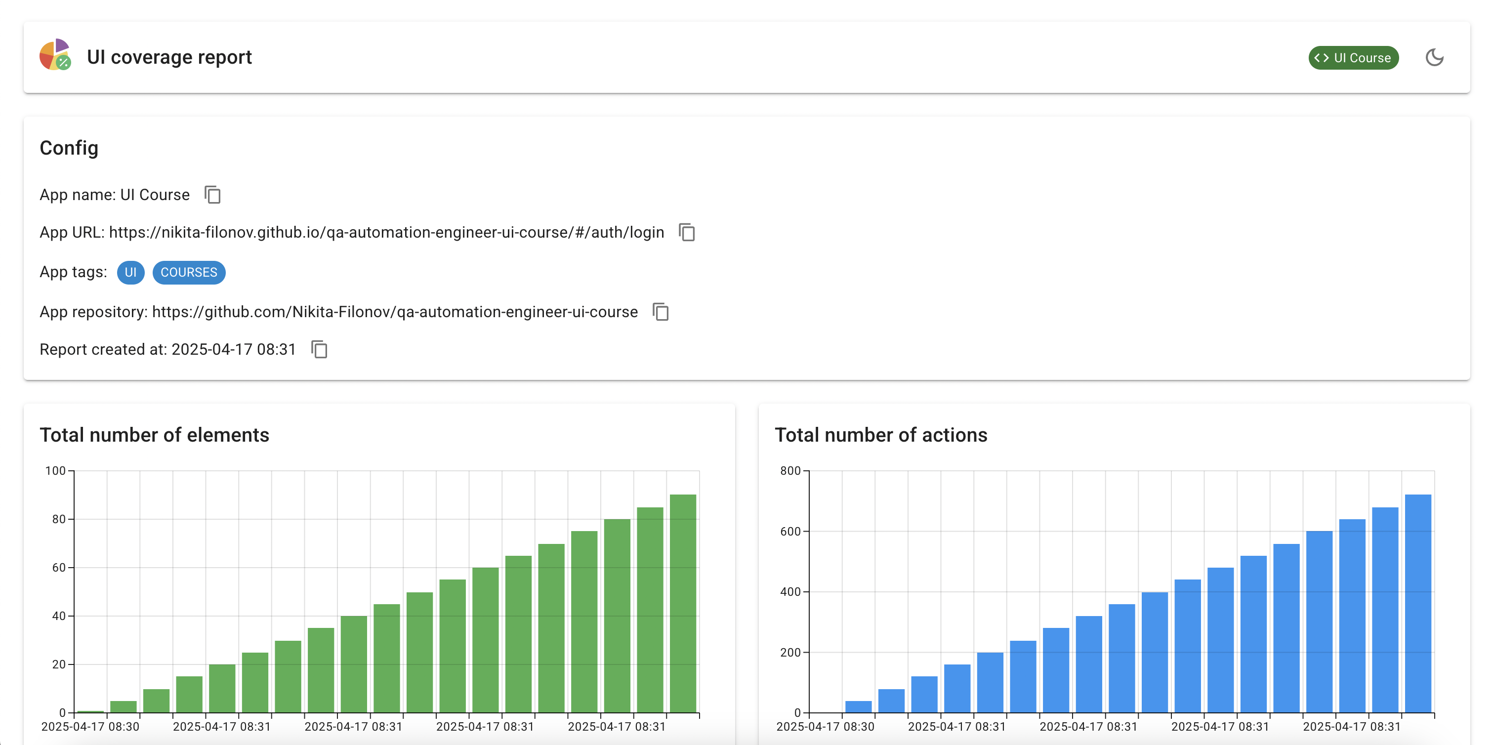Image resolution: width=1493 pixels, height=745 pixels.
Task: Toggle dark mode with the moon icon
Action: point(1435,57)
